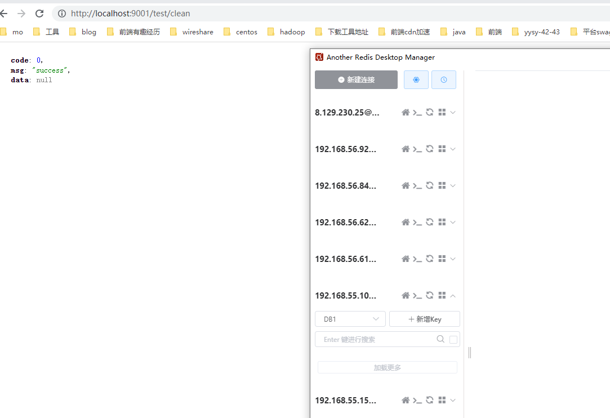This screenshot has height=418, width=610.
Task: Open home for 192.168.56.62 connection
Action: click(406, 222)
